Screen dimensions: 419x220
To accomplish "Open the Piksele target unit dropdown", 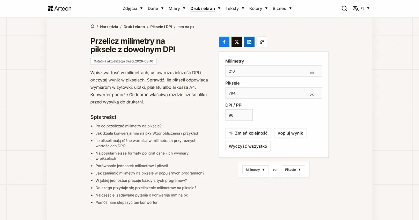I will 293,170.
